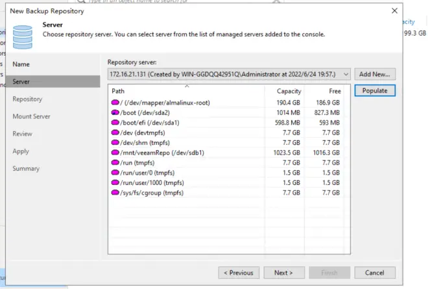Click the 190.4 GB capacity value

coord(288,103)
